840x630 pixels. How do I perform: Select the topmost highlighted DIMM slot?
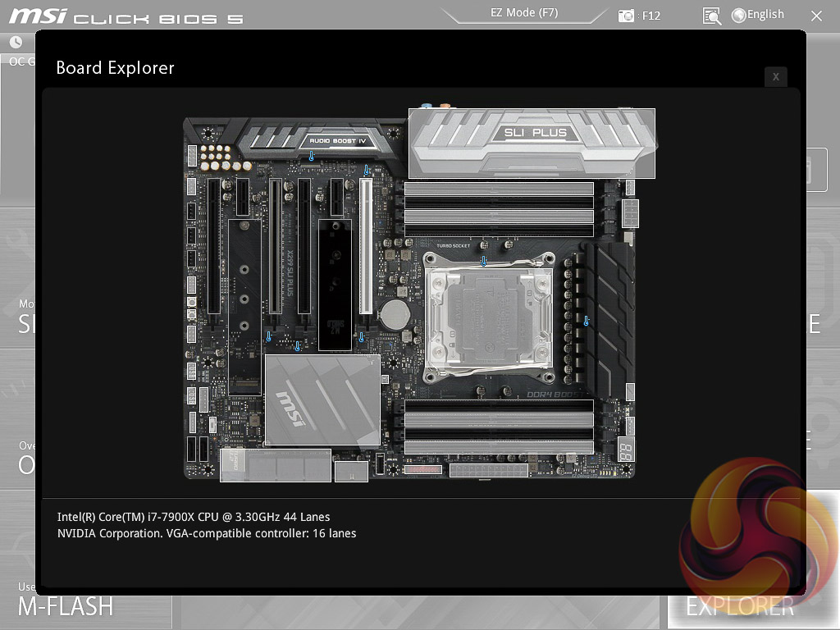[499, 188]
